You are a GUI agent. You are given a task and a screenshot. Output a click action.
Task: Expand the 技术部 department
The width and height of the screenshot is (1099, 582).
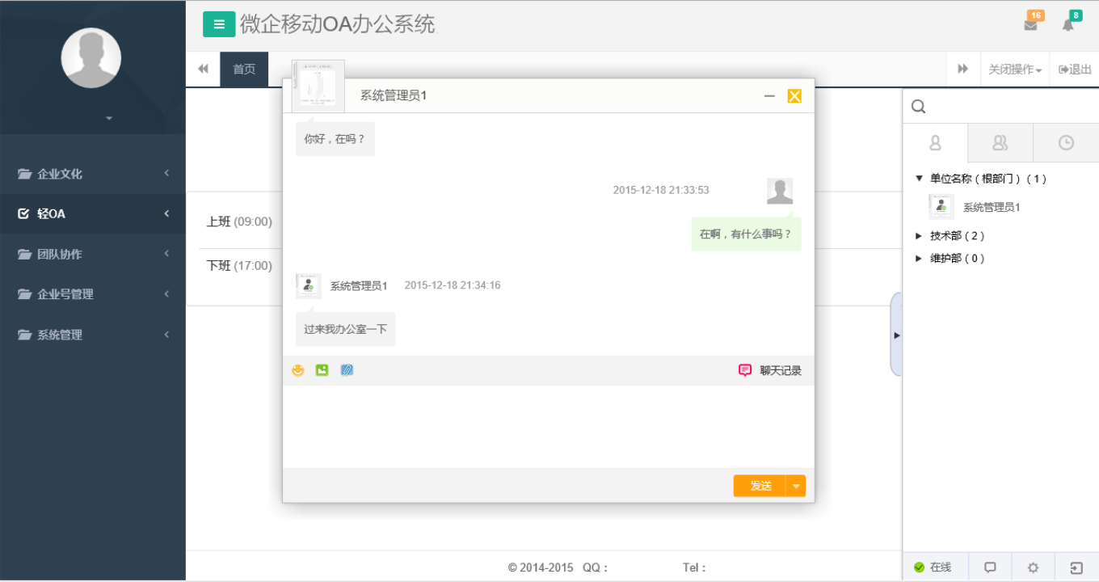[919, 236]
